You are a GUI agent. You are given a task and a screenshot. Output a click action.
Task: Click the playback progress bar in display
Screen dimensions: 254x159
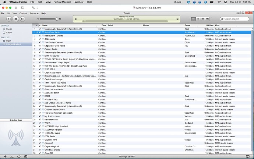pyautogui.click(x=126, y=21)
